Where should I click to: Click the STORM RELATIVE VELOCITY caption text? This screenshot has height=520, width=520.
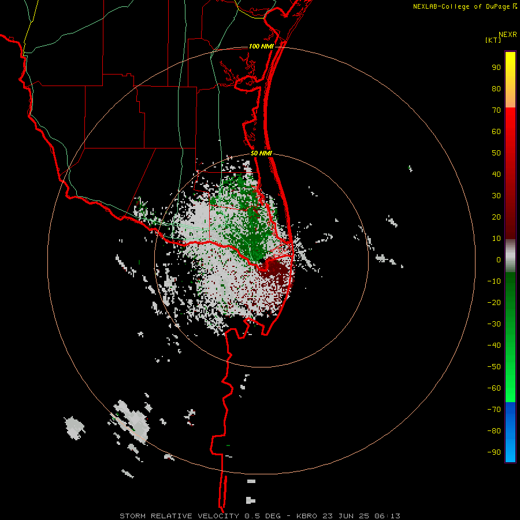(179, 516)
